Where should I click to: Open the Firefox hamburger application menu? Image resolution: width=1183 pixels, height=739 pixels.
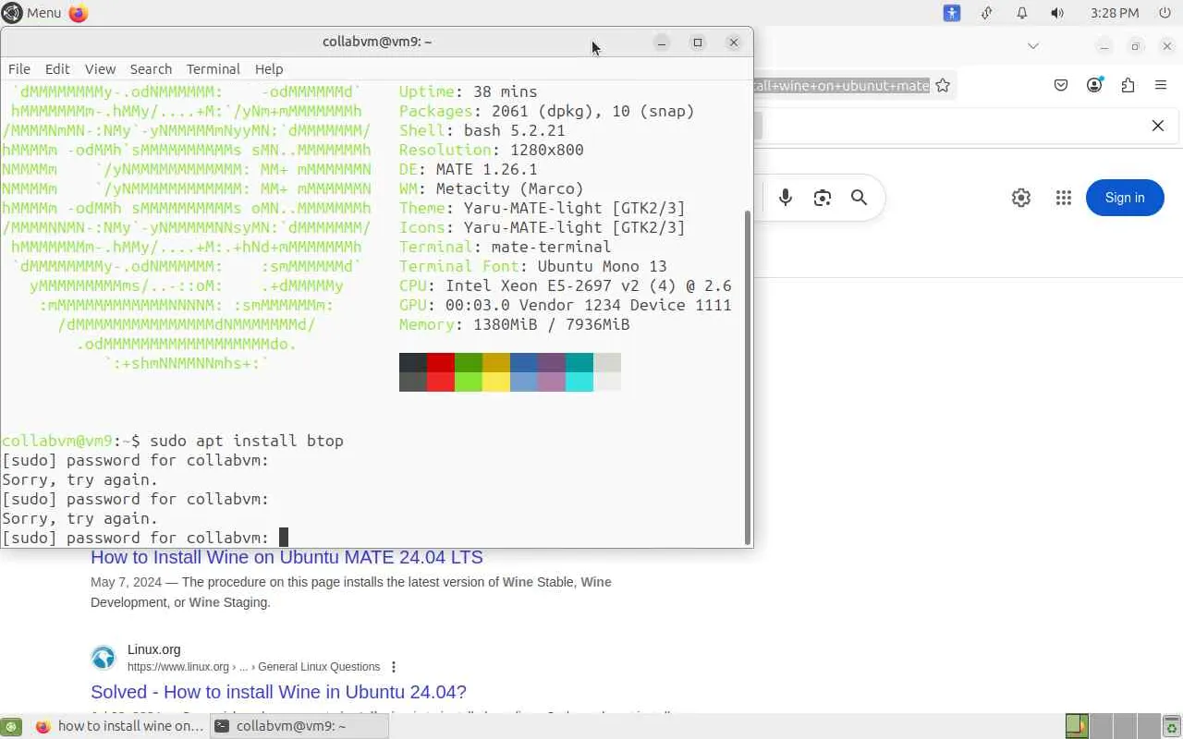(x=1161, y=85)
